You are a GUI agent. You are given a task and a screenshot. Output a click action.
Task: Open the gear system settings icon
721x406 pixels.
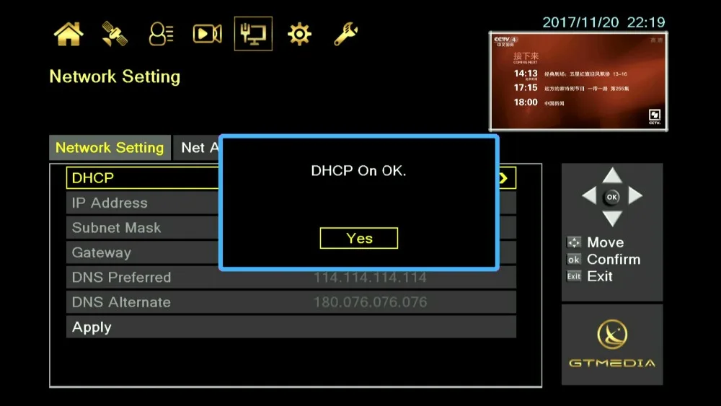point(299,35)
